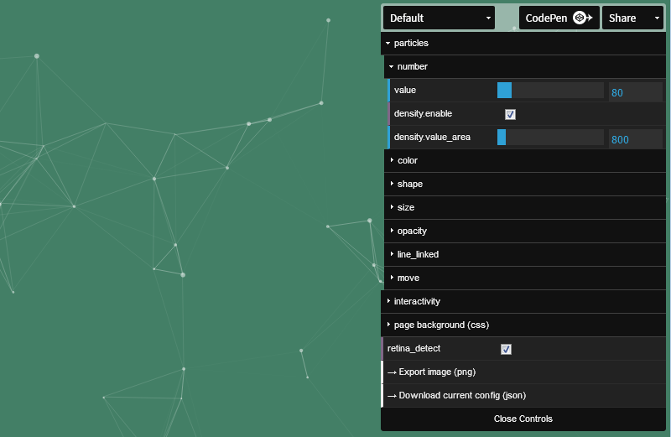Expand the color folder

click(525, 160)
